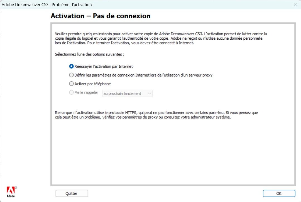Click the Activation – Pas de connexion heading
The height and width of the screenshot is (202, 301).
101,16
